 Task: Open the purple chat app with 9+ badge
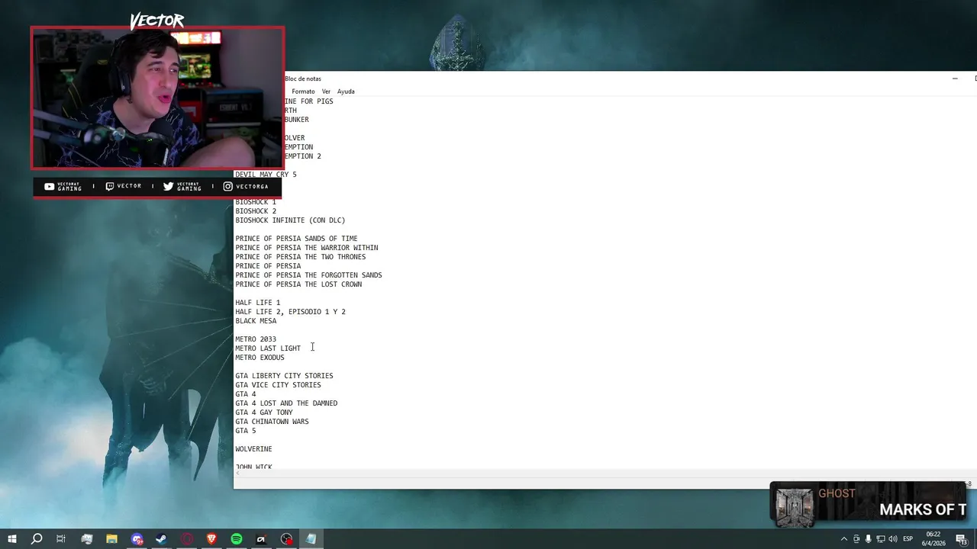point(137,539)
